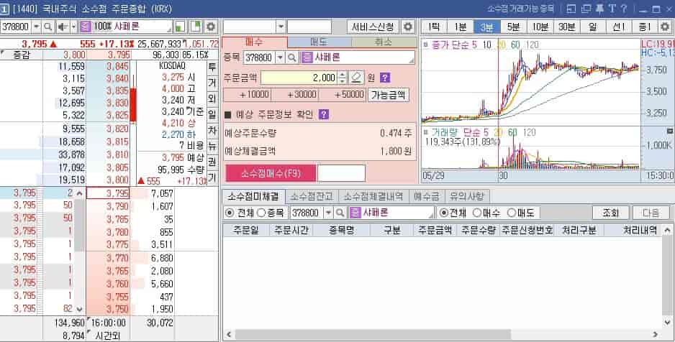Click the 조회 query button
Viewport: 675px width, 342px height.
tap(610, 213)
